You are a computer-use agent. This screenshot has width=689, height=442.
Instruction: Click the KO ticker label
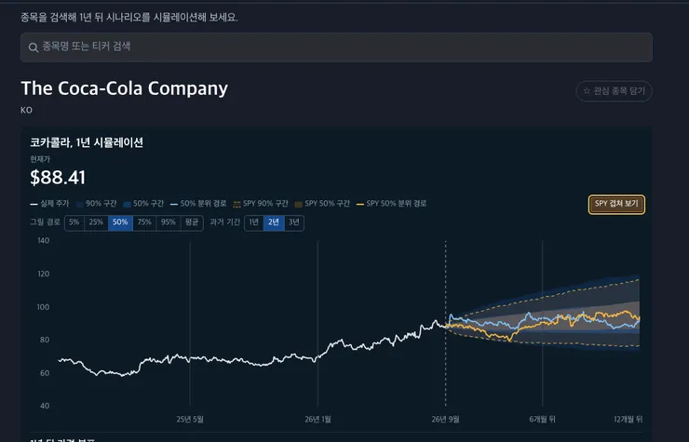pyautogui.click(x=26, y=111)
